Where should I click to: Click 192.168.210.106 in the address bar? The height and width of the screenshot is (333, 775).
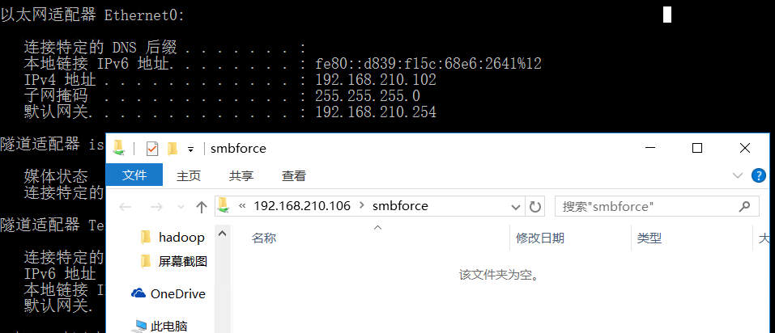[302, 206]
